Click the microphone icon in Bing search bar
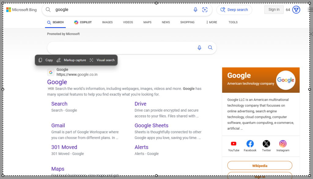313x179 pixels. (195, 9)
